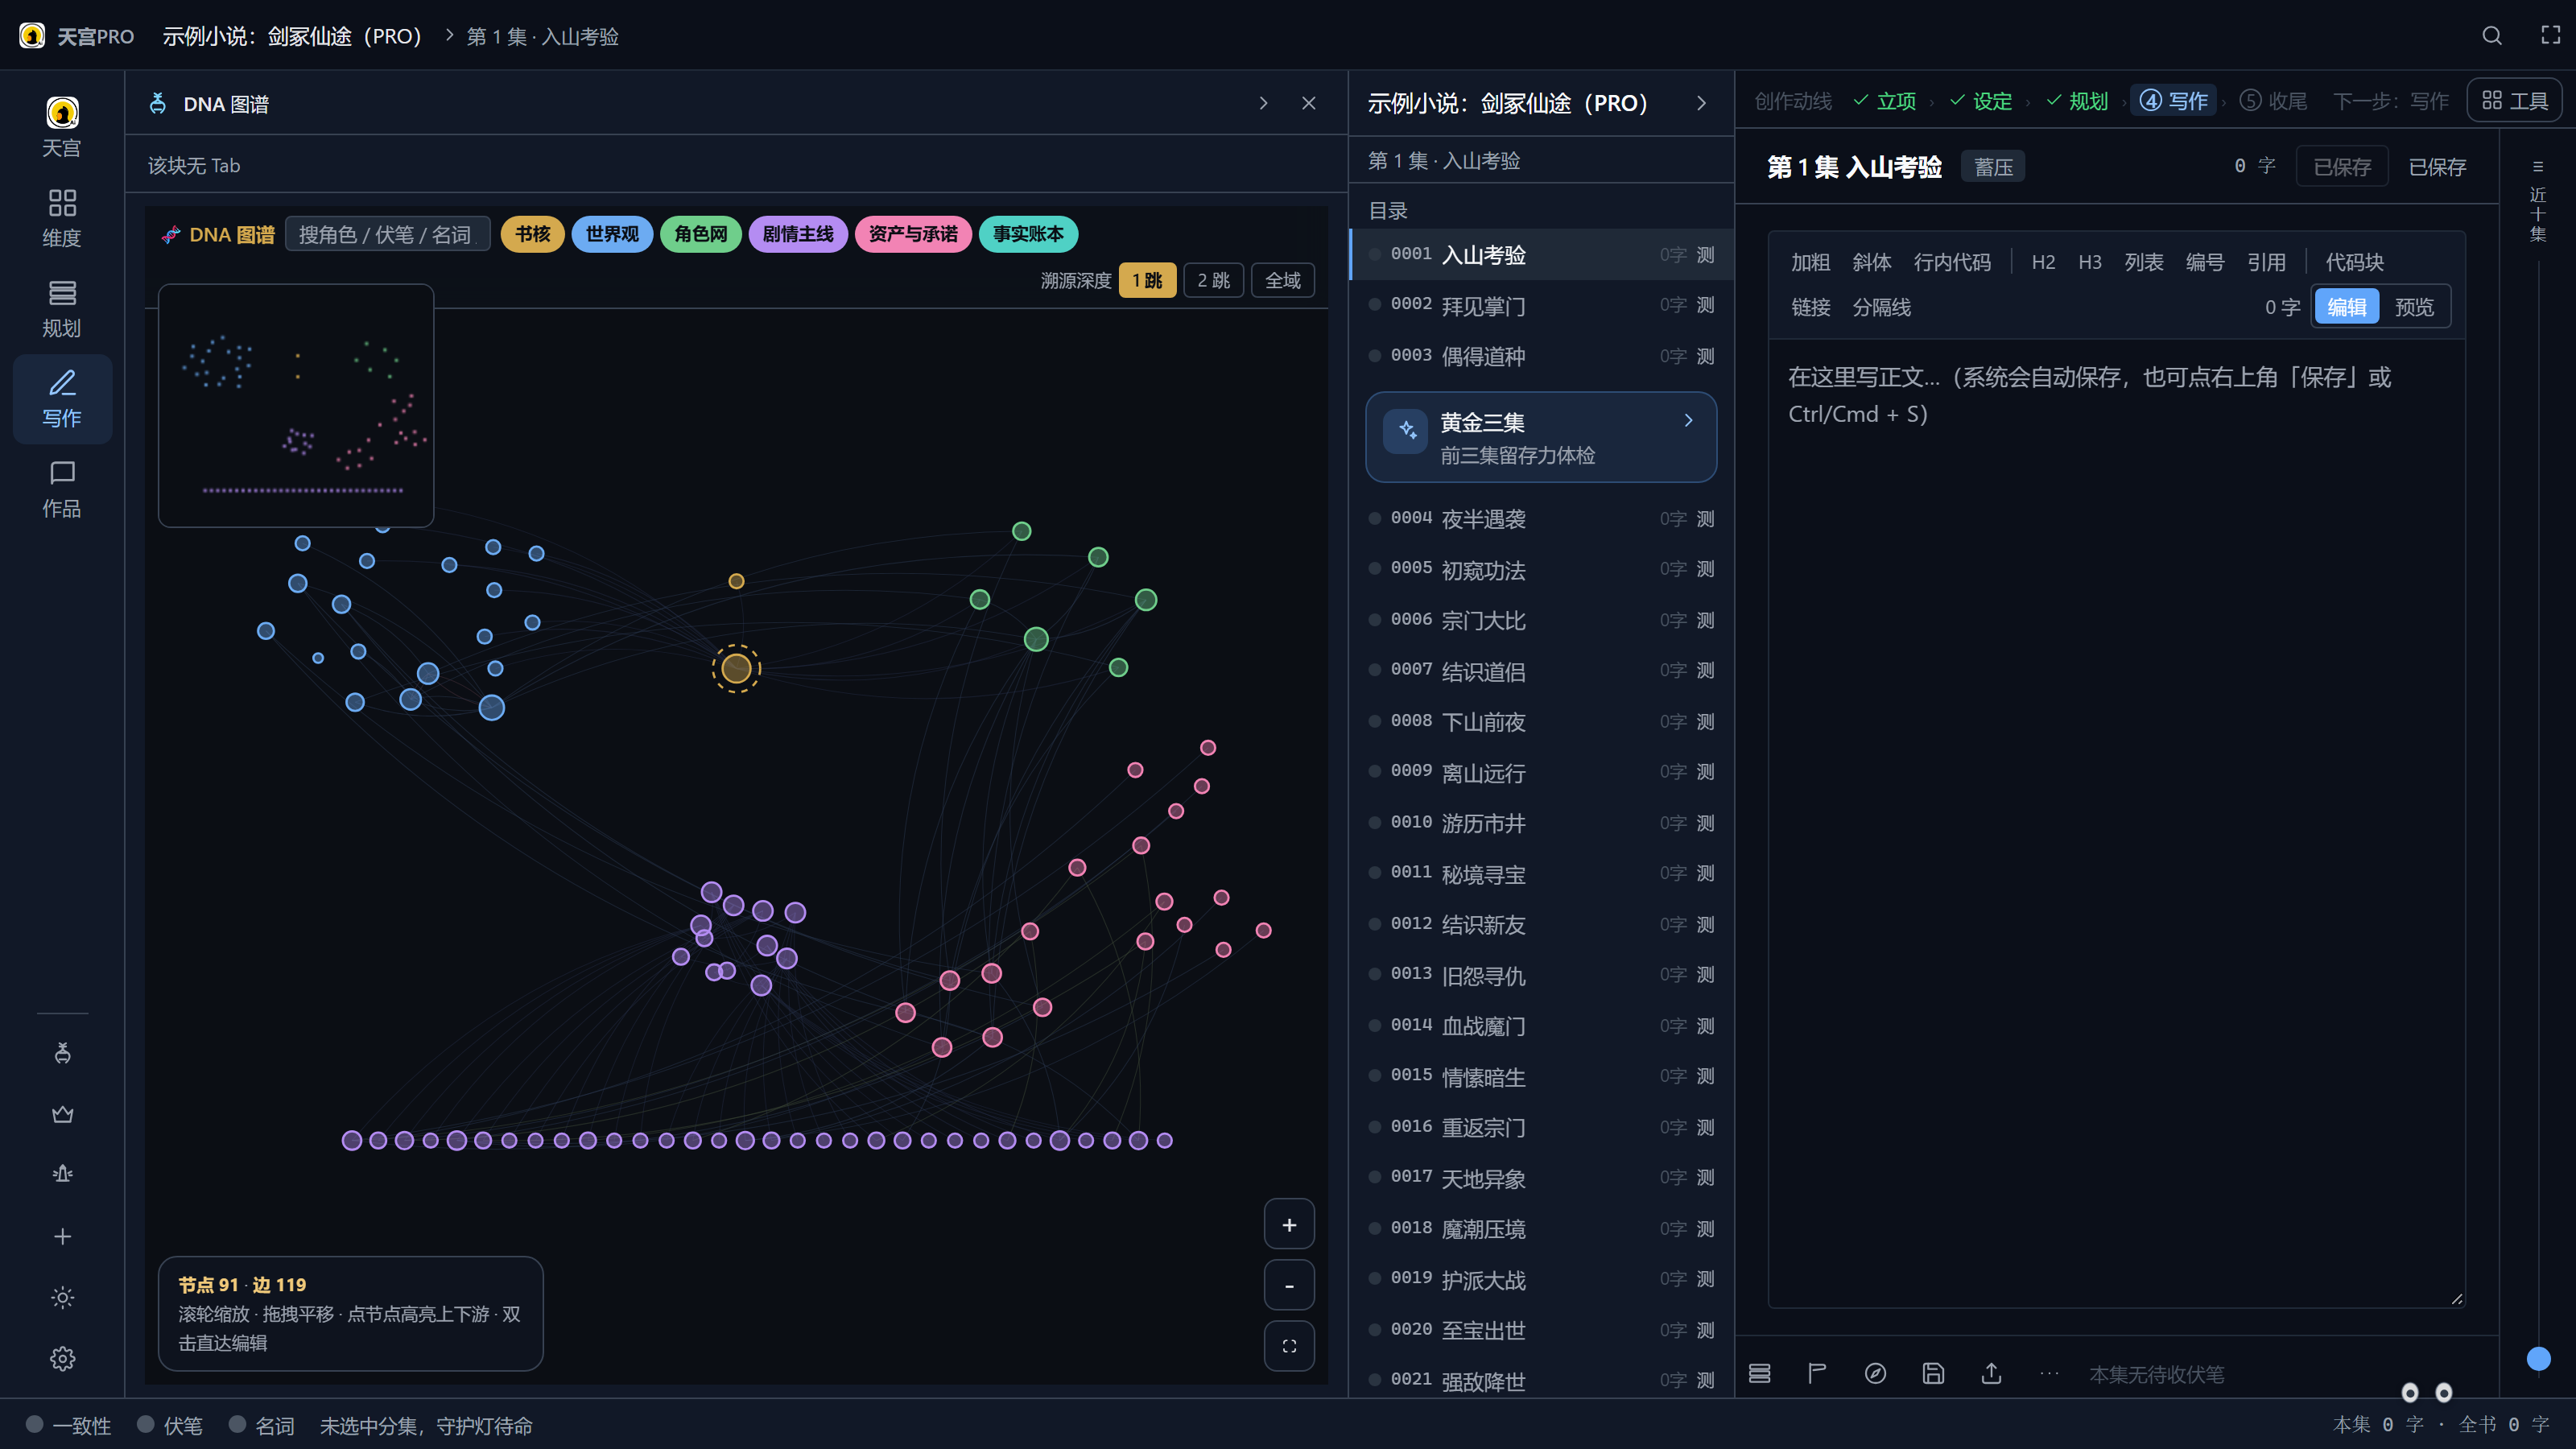Screen dimensions: 2576x1449
Task: Toggle the 资产与承诺 filter chip
Action: tap(913, 234)
